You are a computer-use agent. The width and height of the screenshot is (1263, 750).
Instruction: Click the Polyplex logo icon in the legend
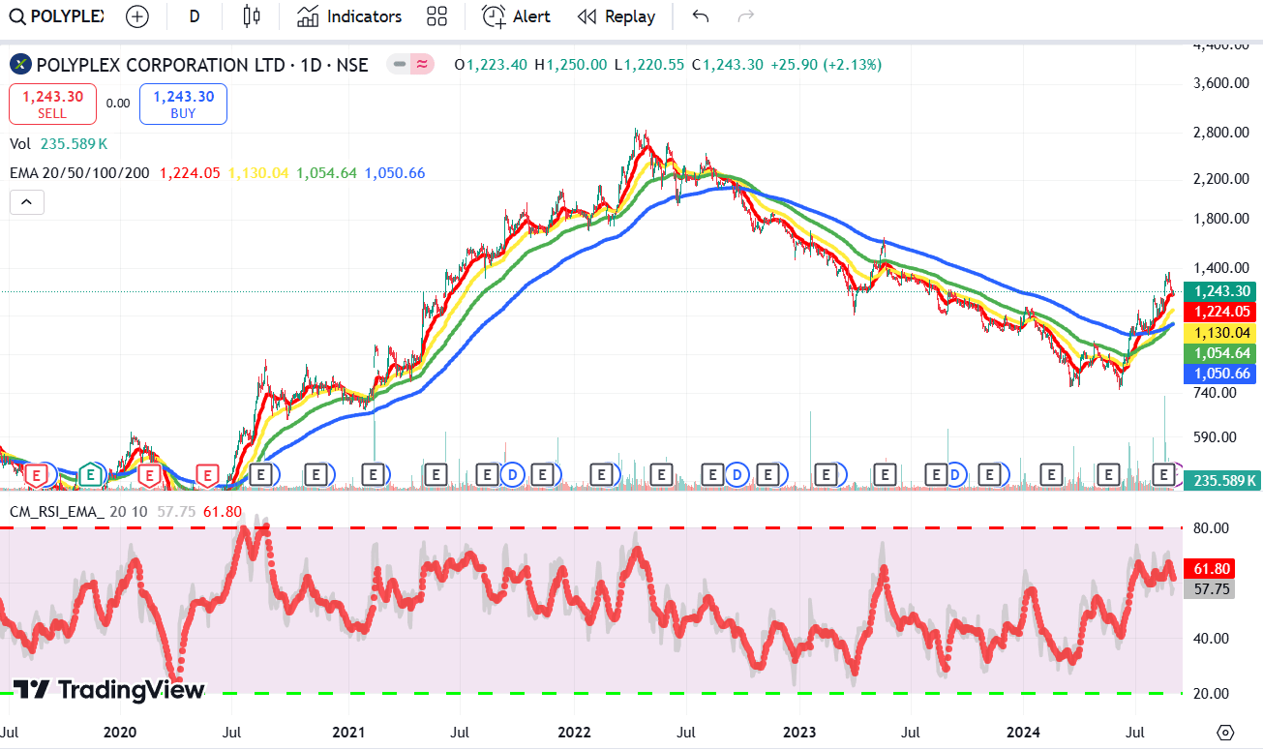point(20,65)
